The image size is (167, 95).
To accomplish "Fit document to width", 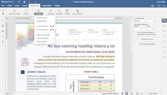I will pyautogui.click(x=141, y=93).
